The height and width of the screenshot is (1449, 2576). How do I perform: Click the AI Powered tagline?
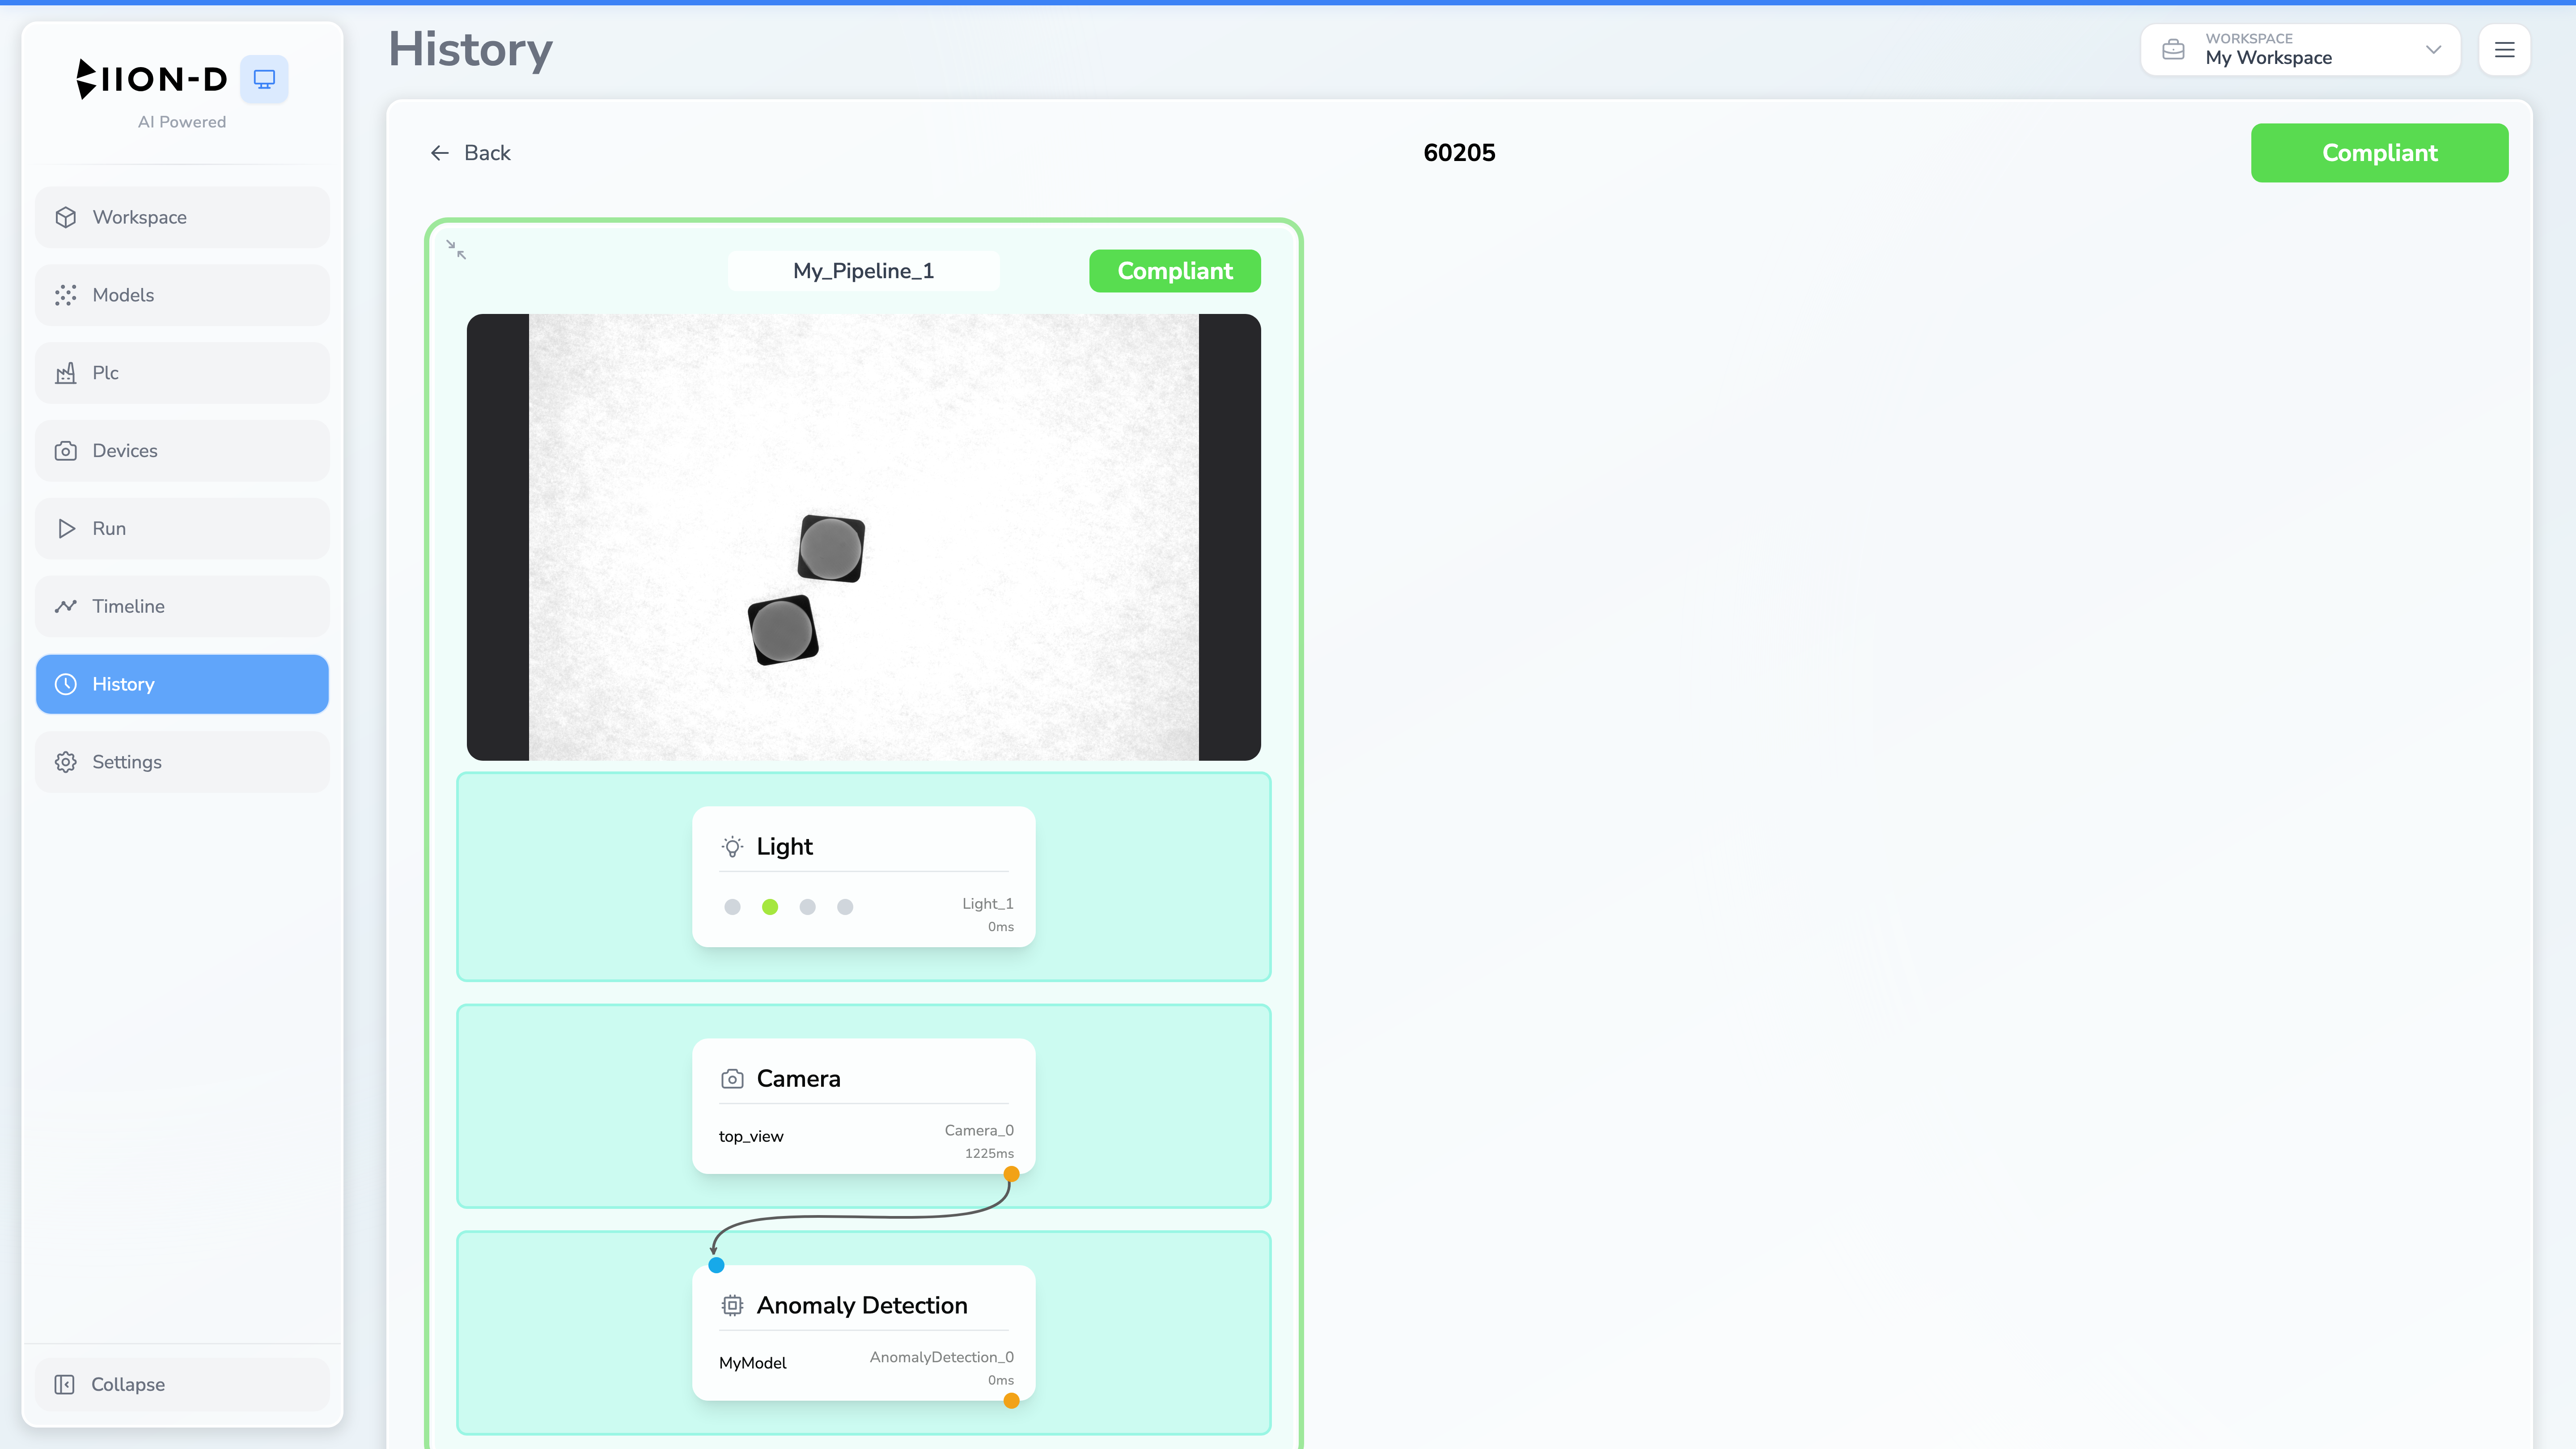[182, 122]
